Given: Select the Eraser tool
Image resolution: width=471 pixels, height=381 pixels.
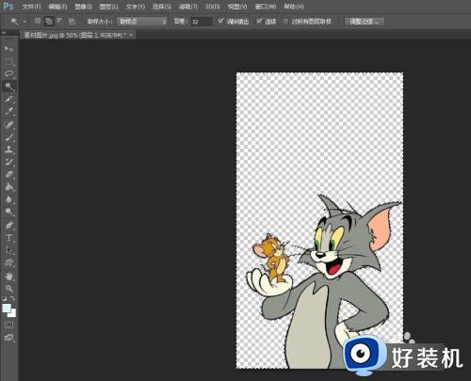Looking at the screenshot, I should tap(8, 175).
